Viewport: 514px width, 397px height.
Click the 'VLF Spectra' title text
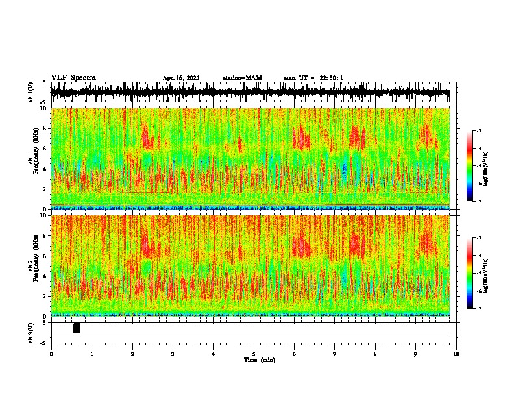(x=73, y=78)
